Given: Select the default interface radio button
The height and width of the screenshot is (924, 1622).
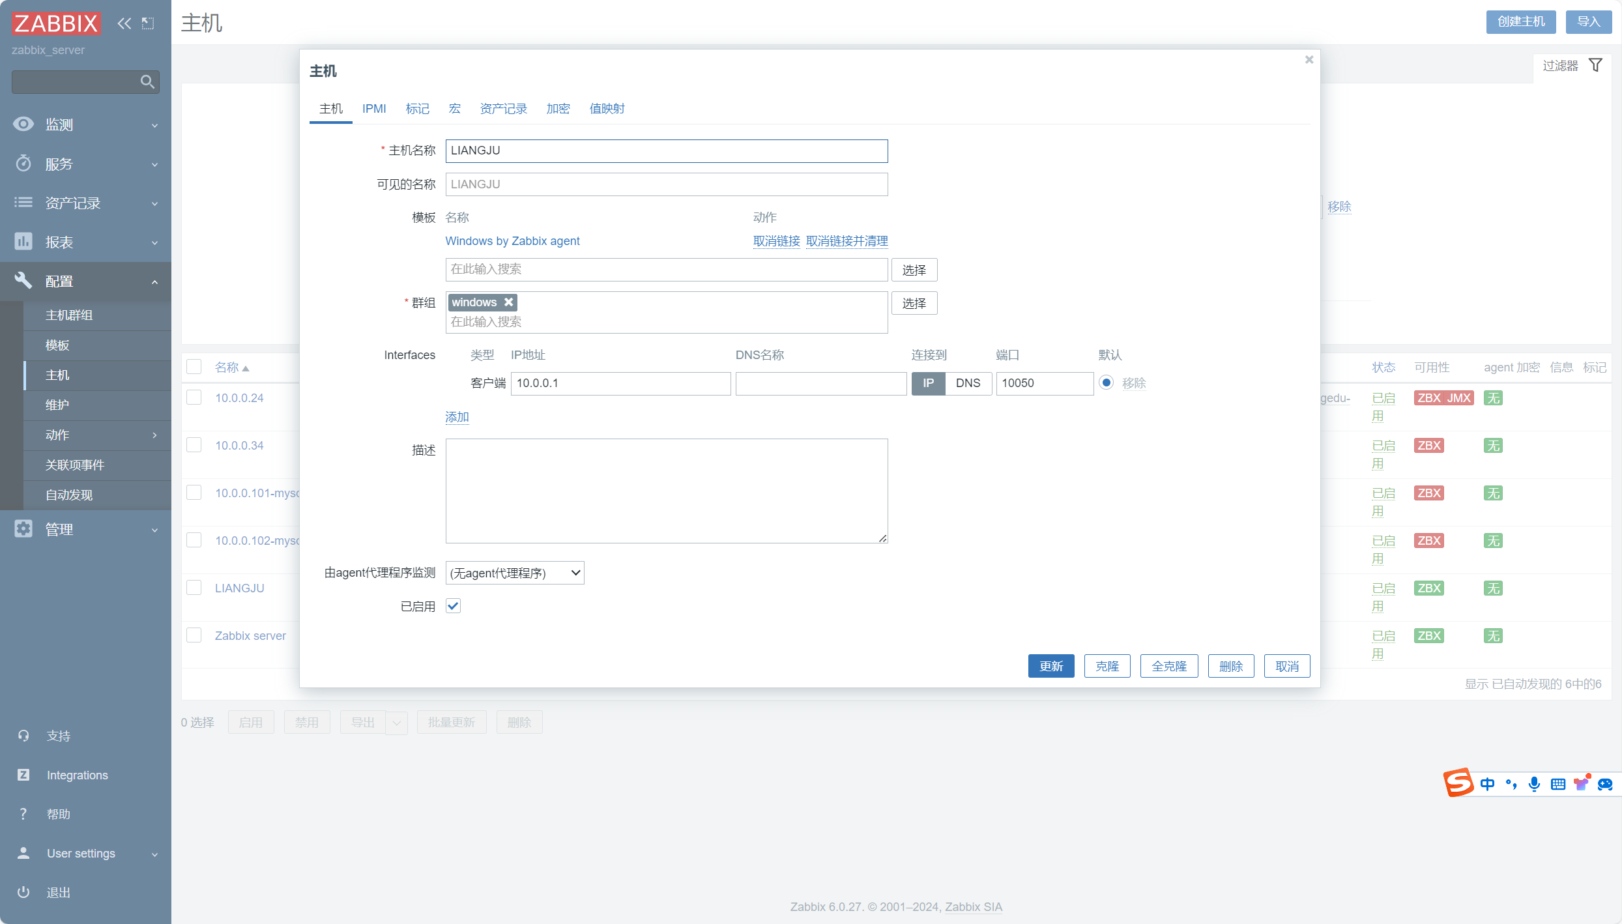Looking at the screenshot, I should coord(1106,383).
